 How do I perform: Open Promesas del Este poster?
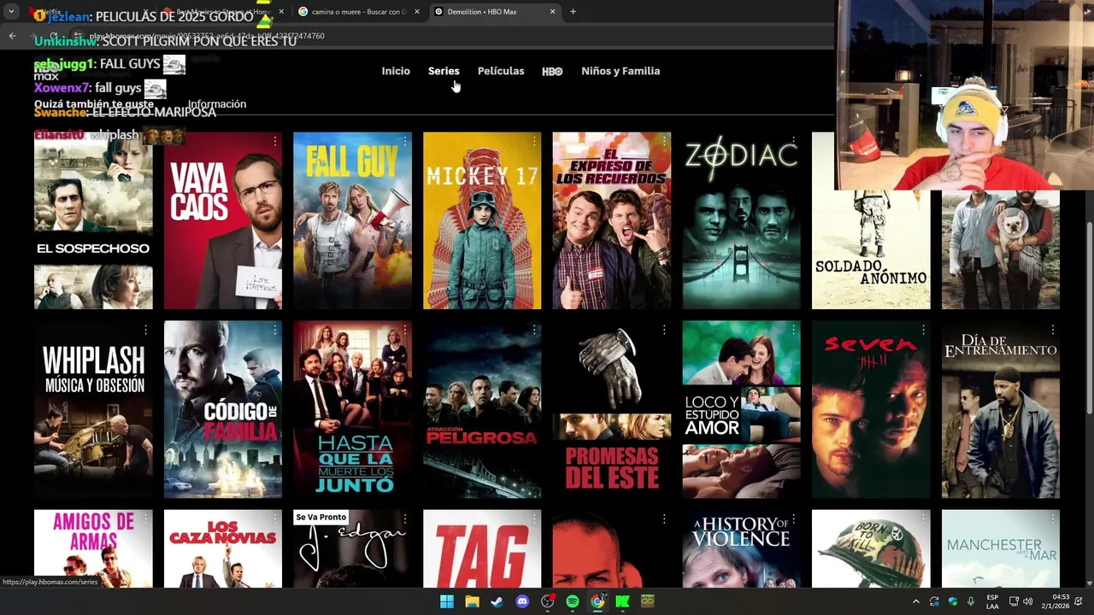(611, 409)
